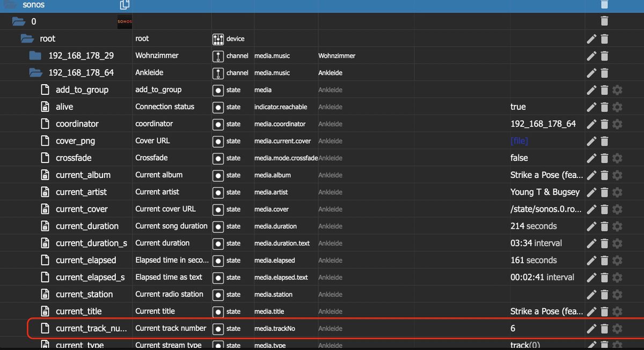644x350 pixels.
Task: Delete the current_station state
Action: 604,294
